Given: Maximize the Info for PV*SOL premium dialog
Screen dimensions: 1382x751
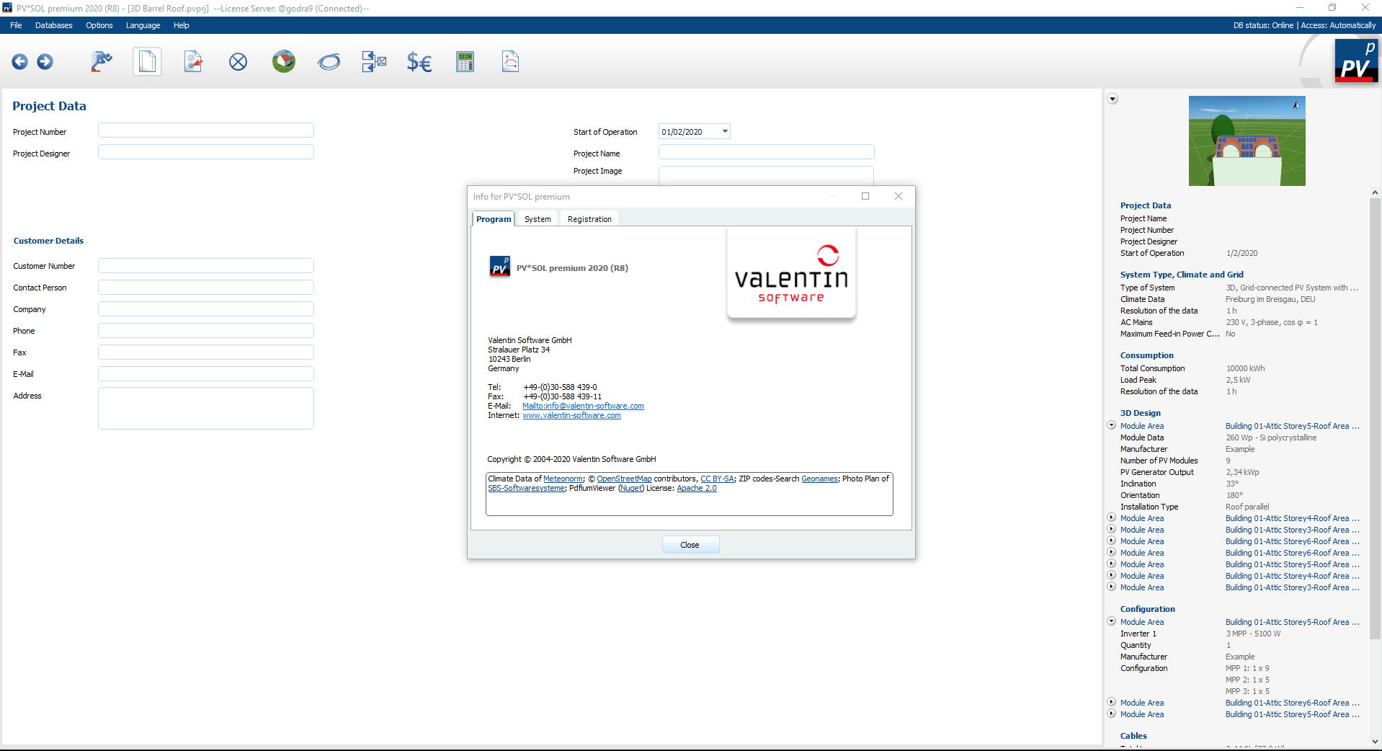Looking at the screenshot, I should (x=865, y=196).
